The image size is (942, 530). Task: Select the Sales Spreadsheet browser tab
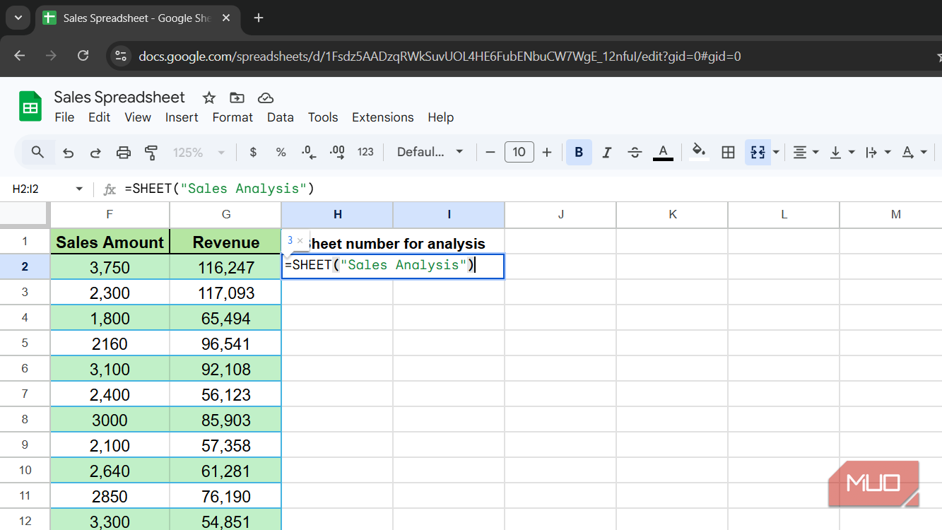(136, 18)
